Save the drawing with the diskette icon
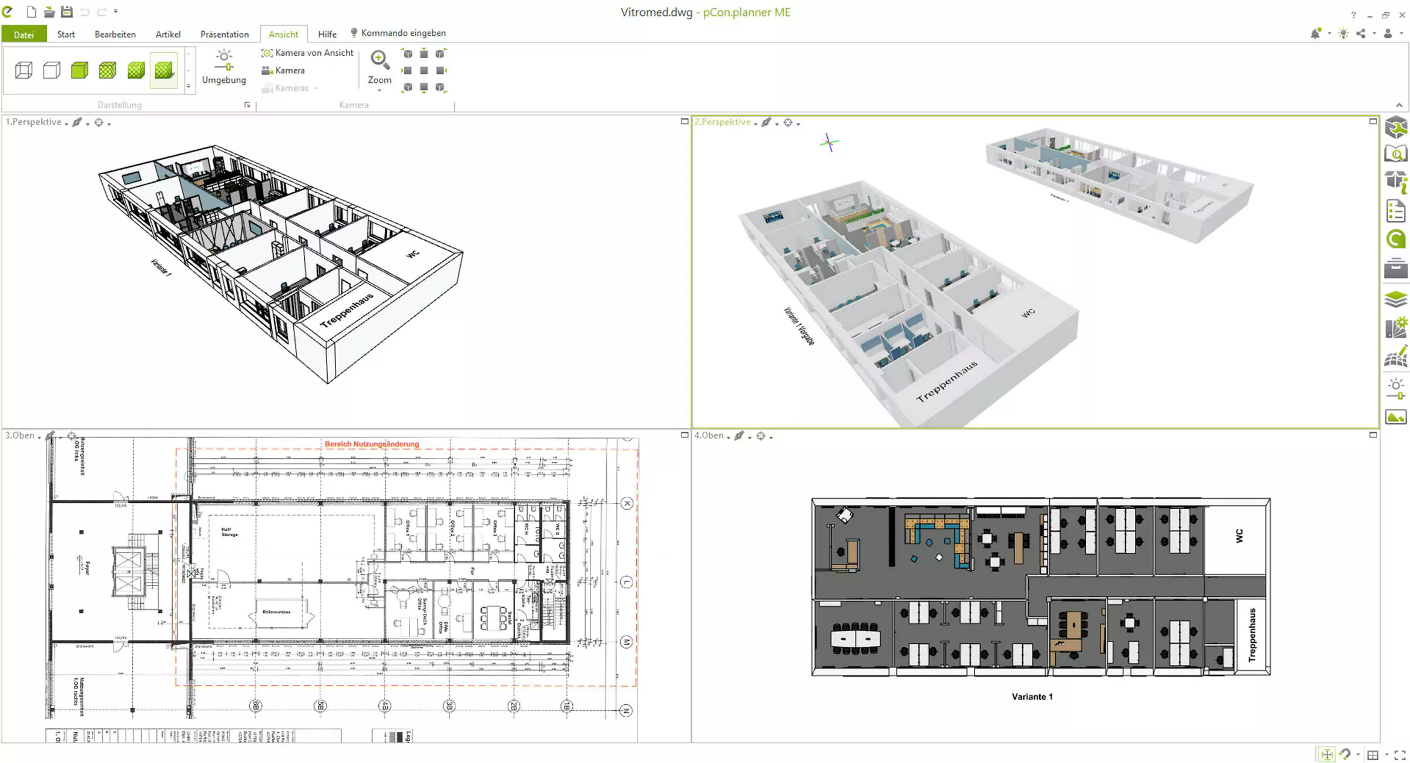Screen dimensions: 1410x763 pos(67,12)
